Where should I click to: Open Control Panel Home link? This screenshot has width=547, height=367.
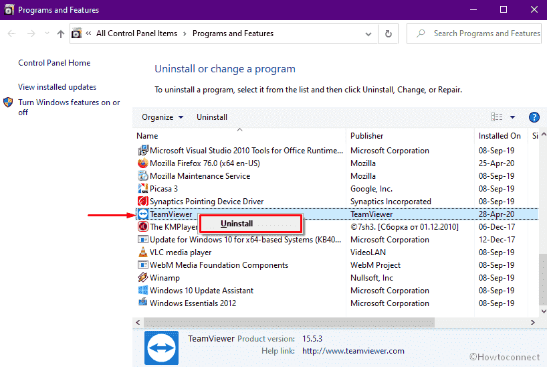tap(54, 63)
